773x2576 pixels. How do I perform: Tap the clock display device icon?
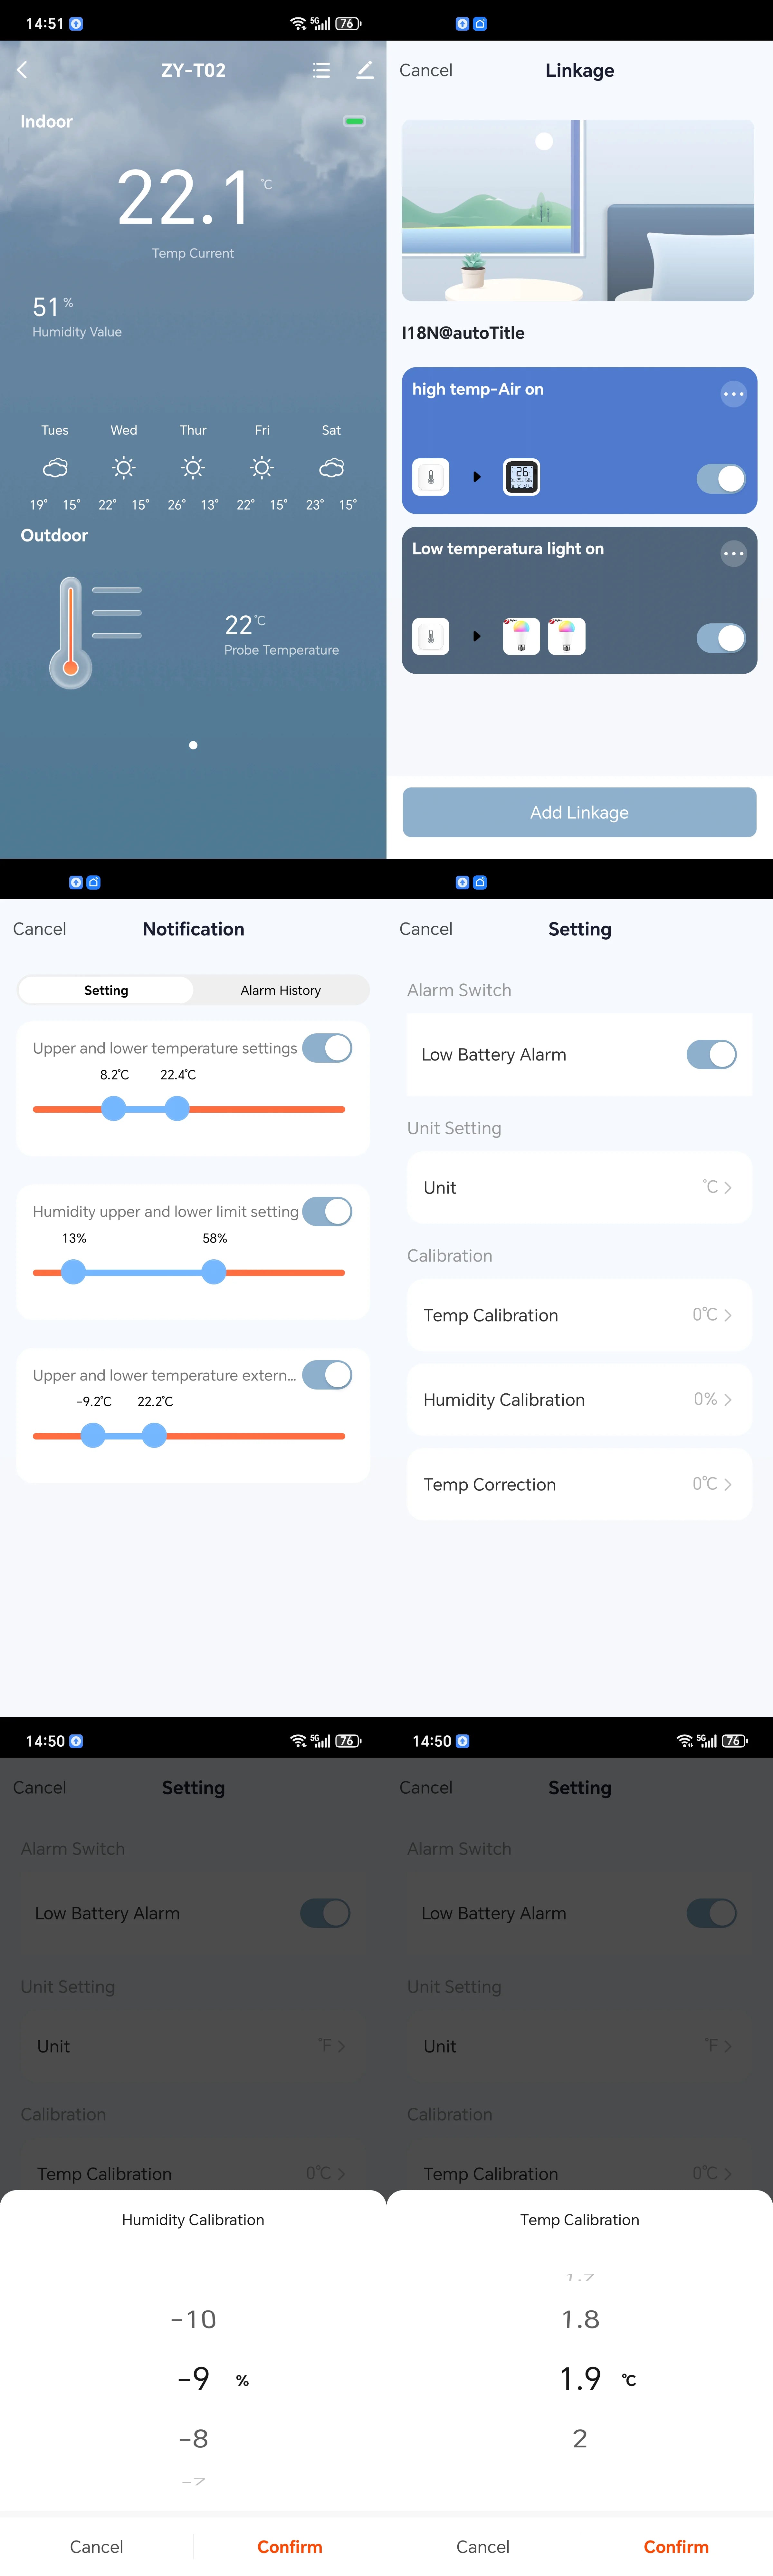point(521,477)
